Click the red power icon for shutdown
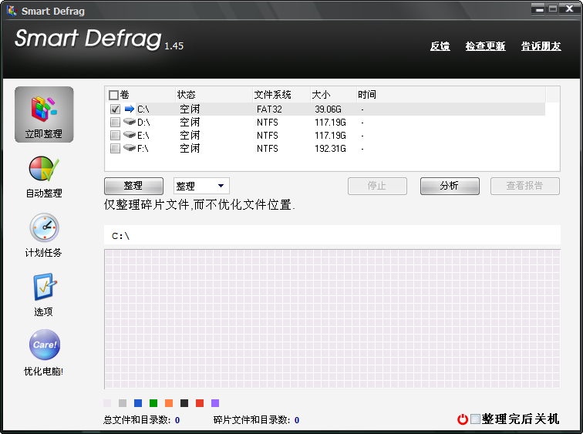Screen dimensions: 583x434 pyautogui.click(x=463, y=419)
